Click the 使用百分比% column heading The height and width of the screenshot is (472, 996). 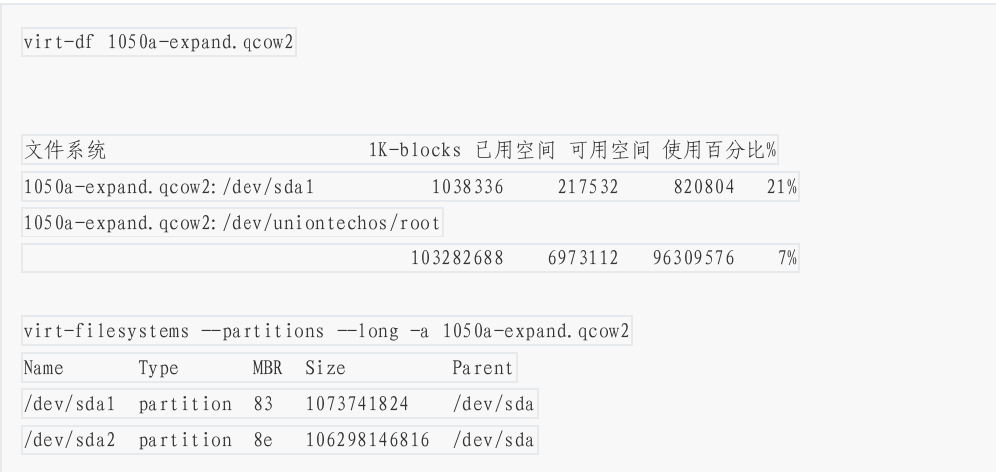pyautogui.click(x=720, y=150)
